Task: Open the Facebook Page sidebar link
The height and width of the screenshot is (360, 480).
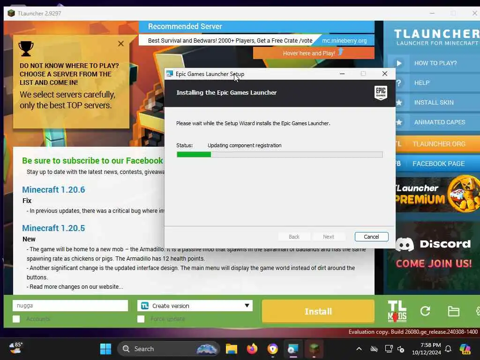Action: (x=437, y=164)
